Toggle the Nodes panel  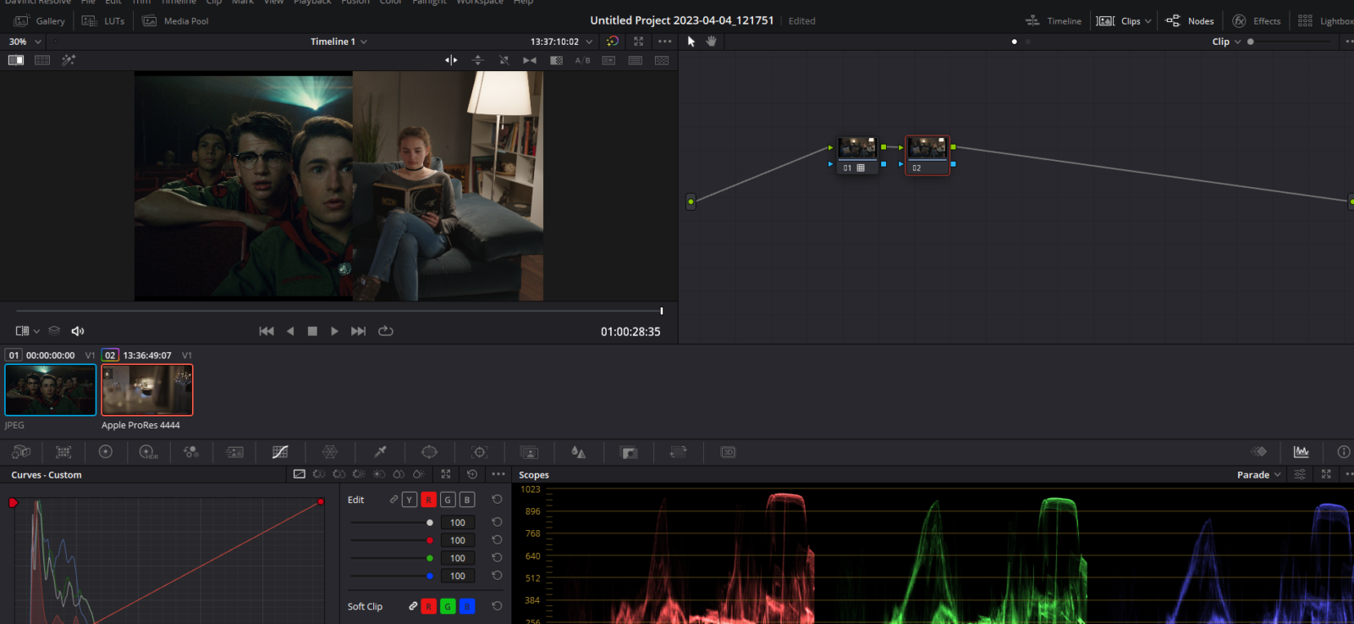point(1190,21)
